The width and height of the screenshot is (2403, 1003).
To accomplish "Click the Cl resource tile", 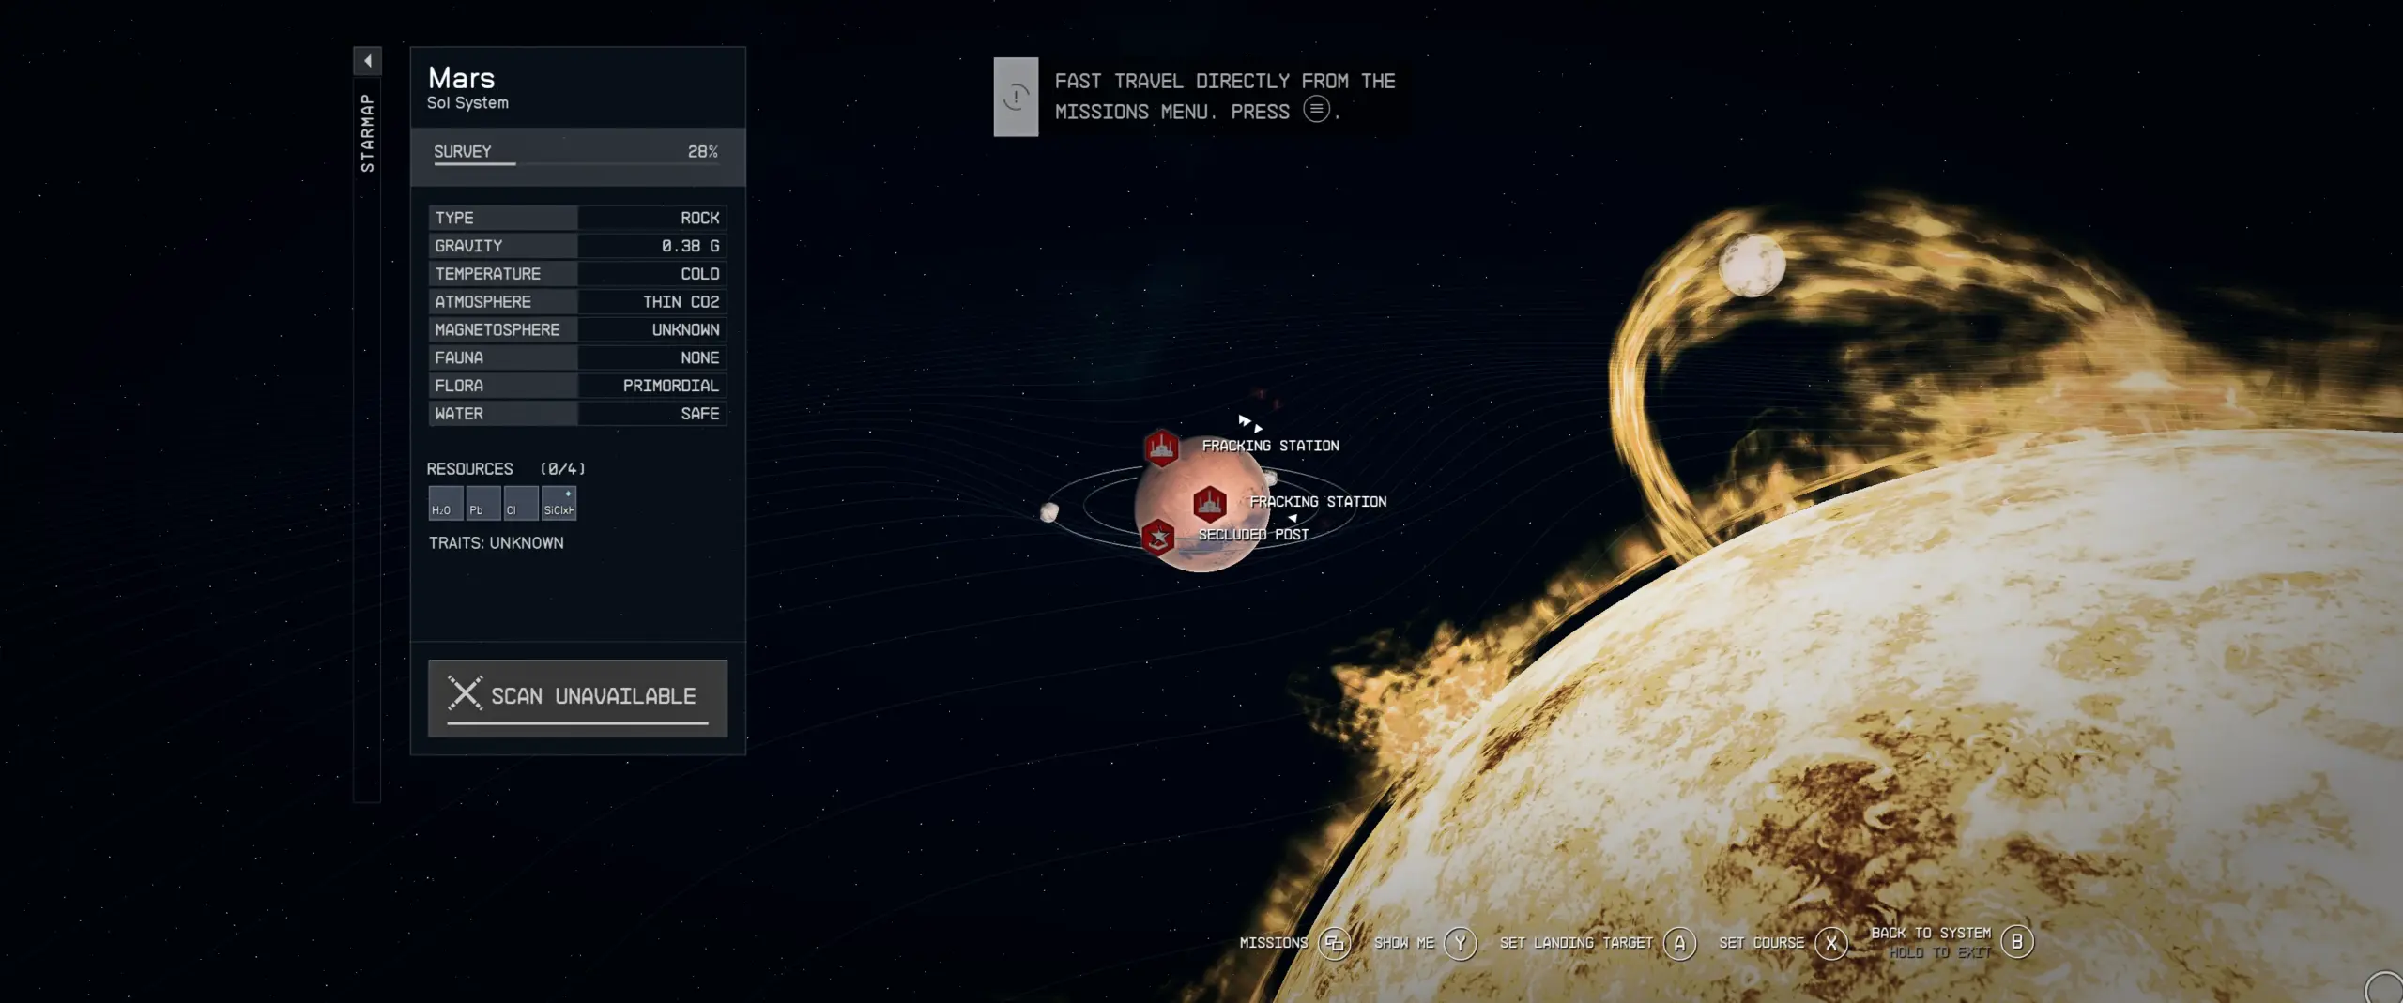I will [x=520, y=503].
